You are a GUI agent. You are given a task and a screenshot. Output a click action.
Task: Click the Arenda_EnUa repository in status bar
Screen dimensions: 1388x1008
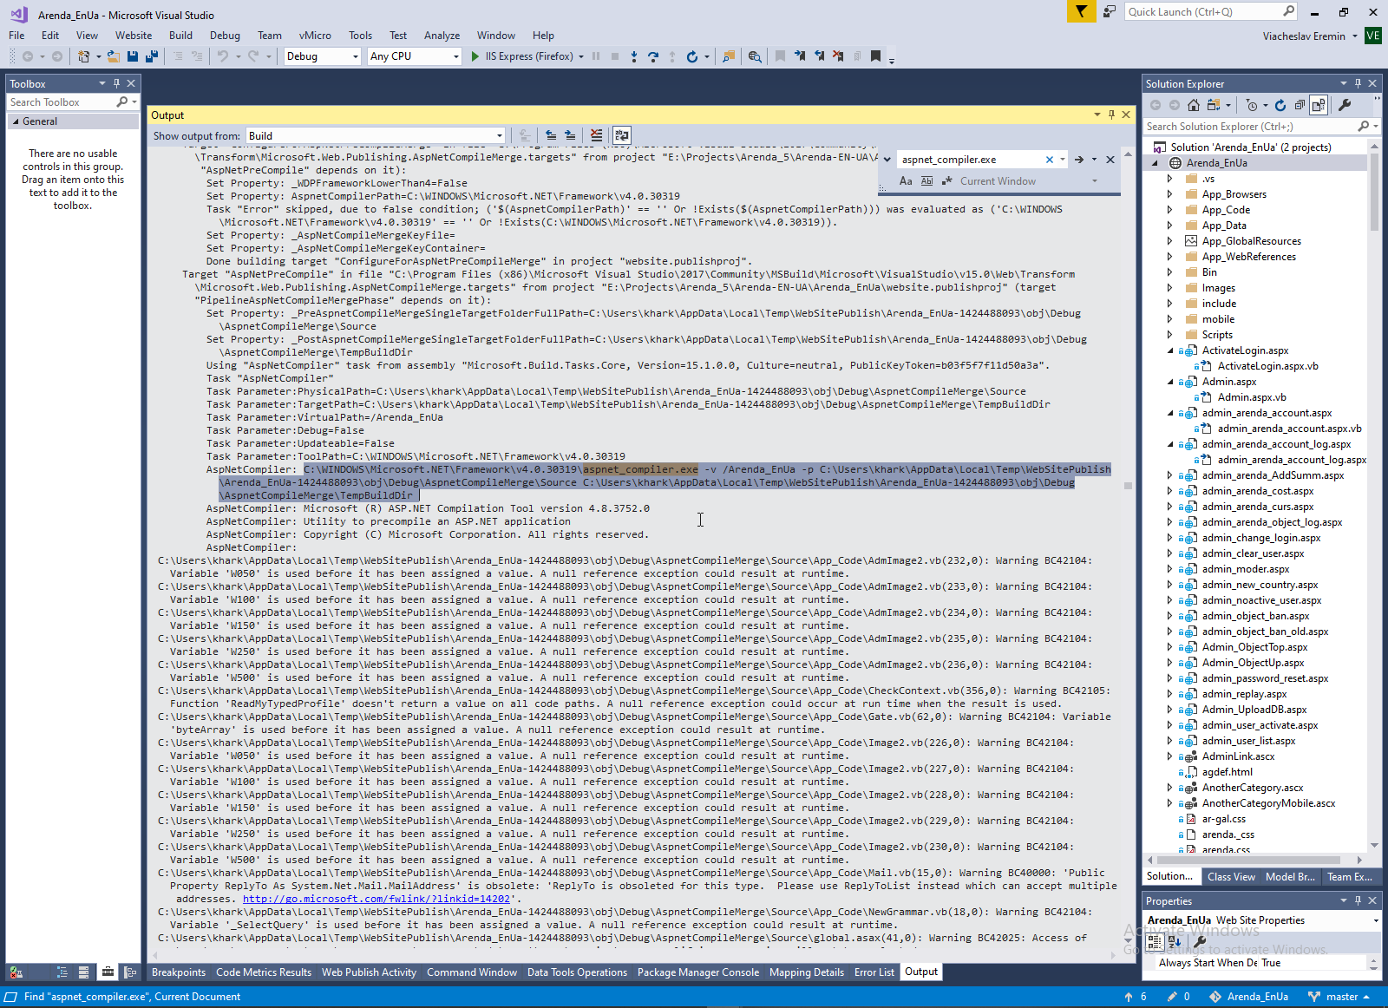1248,997
